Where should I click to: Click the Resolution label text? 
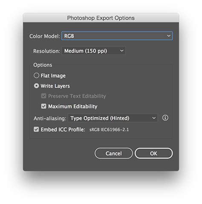[x=46, y=51]
